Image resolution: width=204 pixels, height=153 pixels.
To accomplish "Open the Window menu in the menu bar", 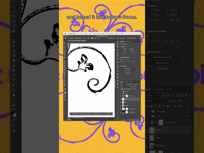I will pos(117,33).
